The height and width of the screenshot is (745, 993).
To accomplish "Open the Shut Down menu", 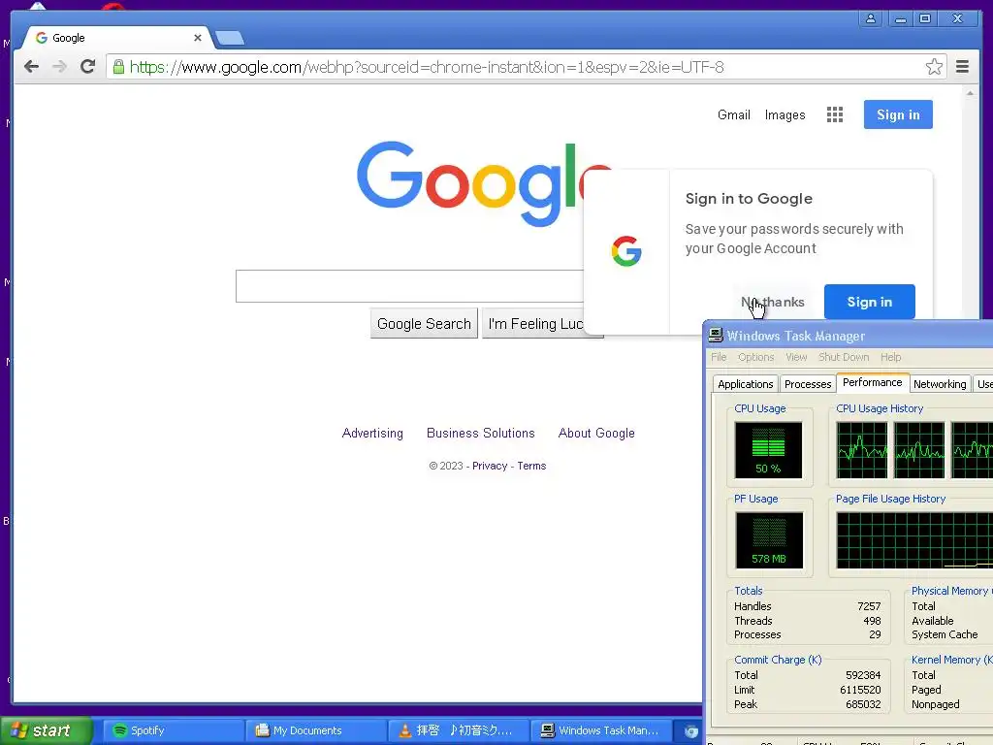I will (x=844, y=357).
